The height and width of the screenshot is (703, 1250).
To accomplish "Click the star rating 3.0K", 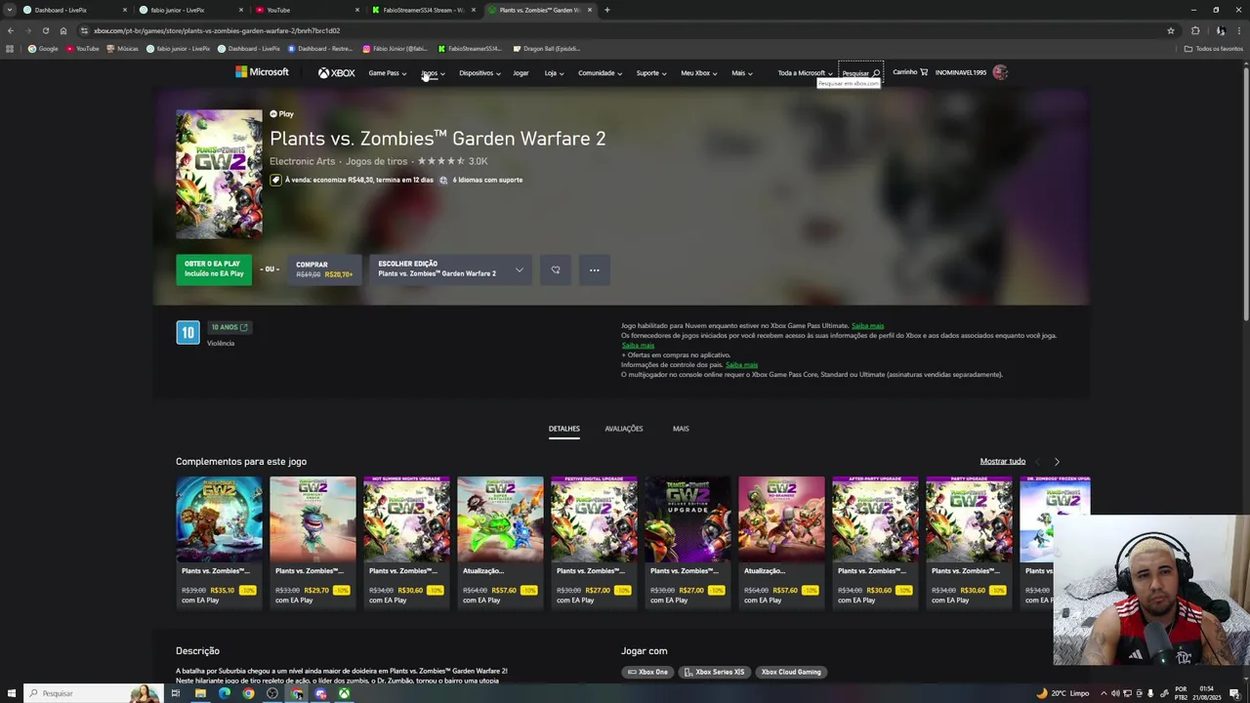I will point(453,161).
